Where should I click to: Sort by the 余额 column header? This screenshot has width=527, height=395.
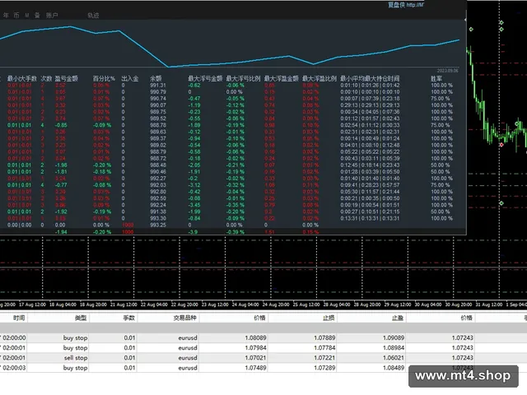pyautogui.click(x=156, y=79)
